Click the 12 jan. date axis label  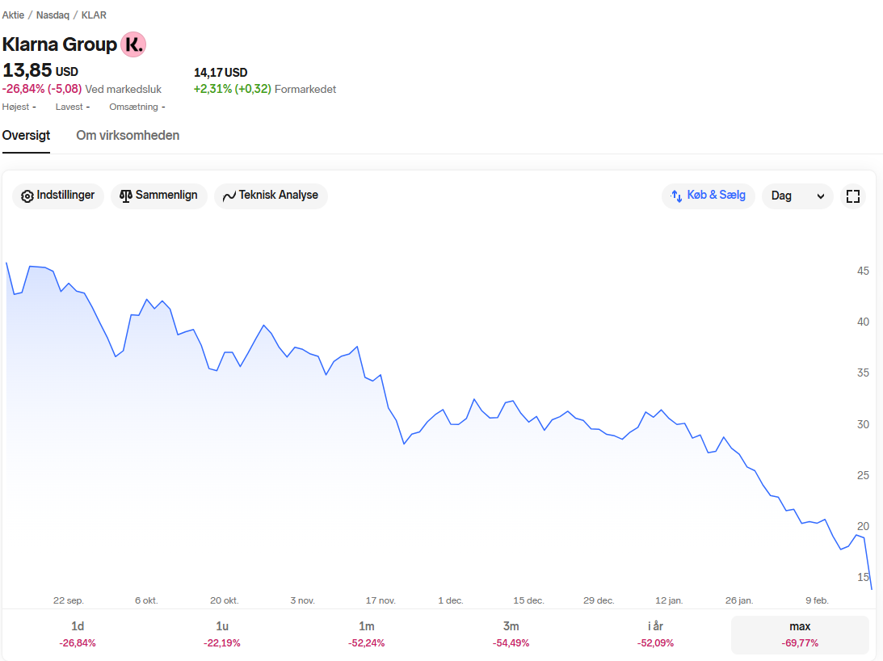click(669, 600)
